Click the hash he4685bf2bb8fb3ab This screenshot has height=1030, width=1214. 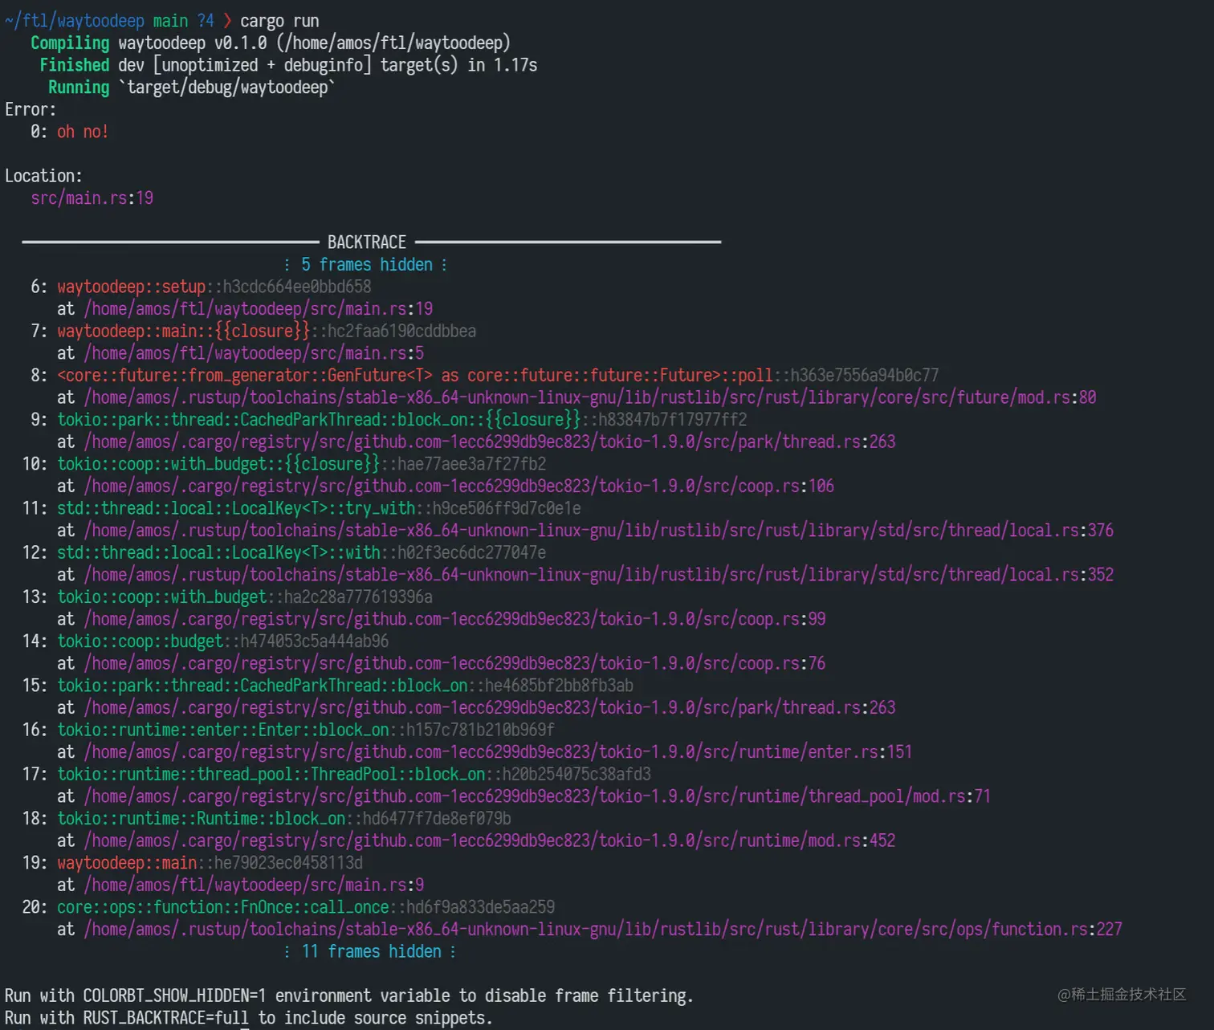tap(559, 686)
